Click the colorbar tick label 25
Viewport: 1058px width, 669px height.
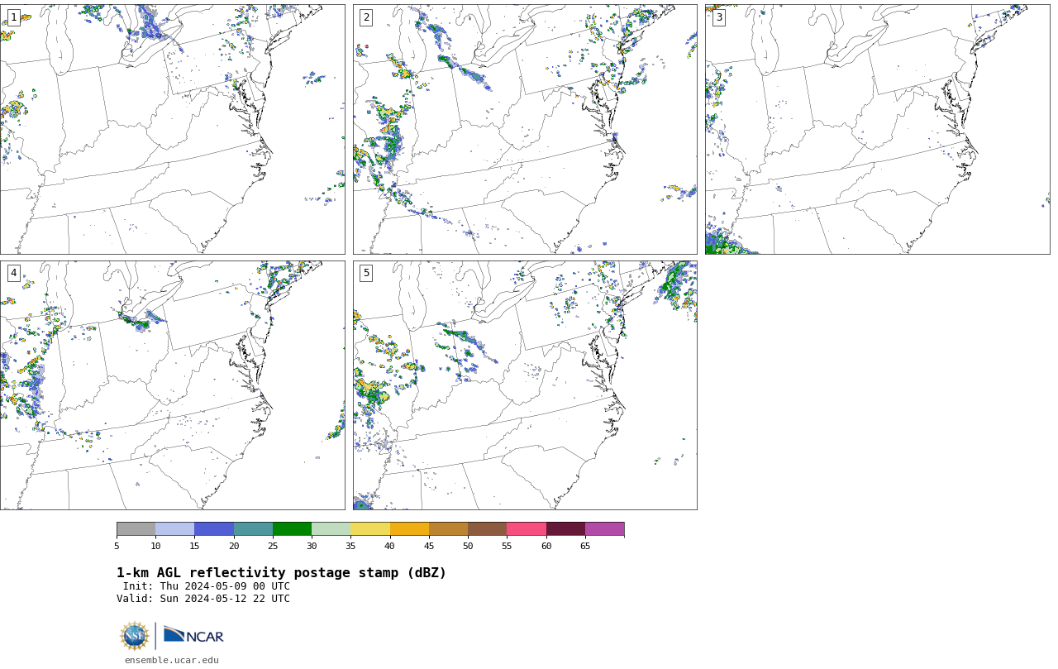click(273, 546)
